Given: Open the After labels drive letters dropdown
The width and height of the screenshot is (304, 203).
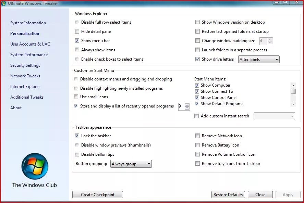Looking at the screenshot, I should click(x=259, y=60).
